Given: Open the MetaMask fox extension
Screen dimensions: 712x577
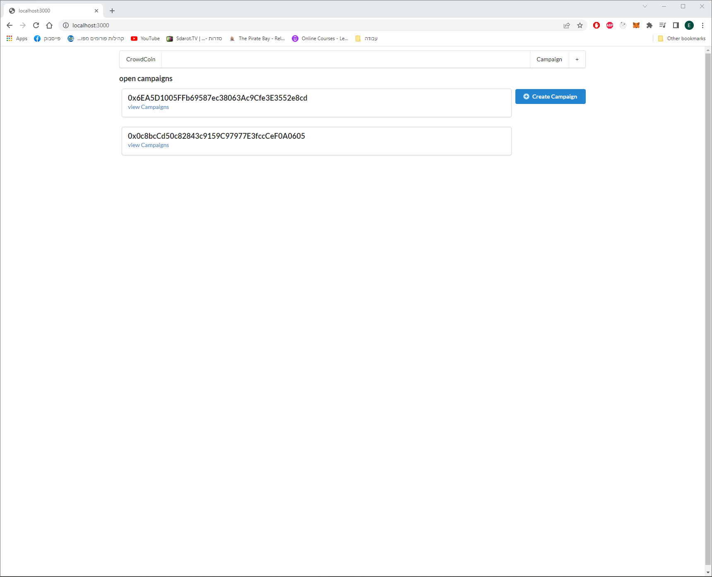Looking at the screenshot, I should pyautogui.click(x=636, y=25).
